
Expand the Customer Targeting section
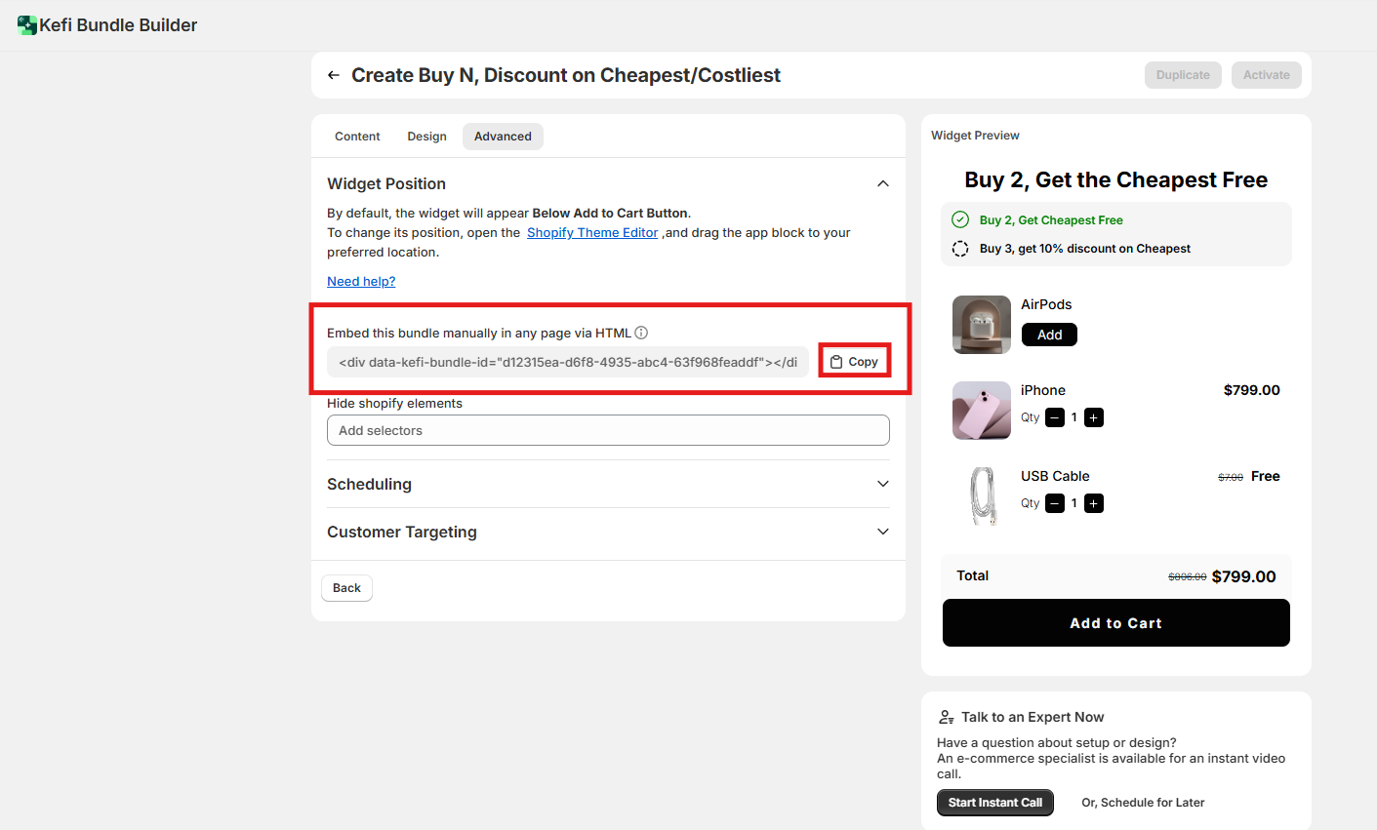click(882, 532)
